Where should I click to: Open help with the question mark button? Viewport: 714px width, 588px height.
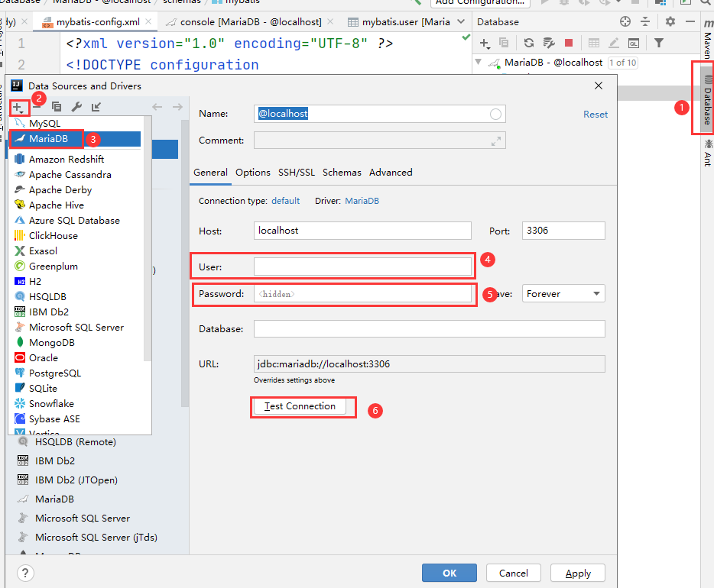click(x=25, y=573)
